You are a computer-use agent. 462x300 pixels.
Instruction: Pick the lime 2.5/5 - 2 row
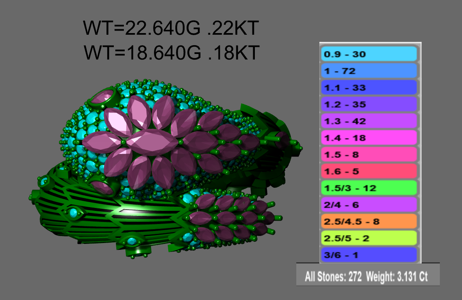(369, 238)
